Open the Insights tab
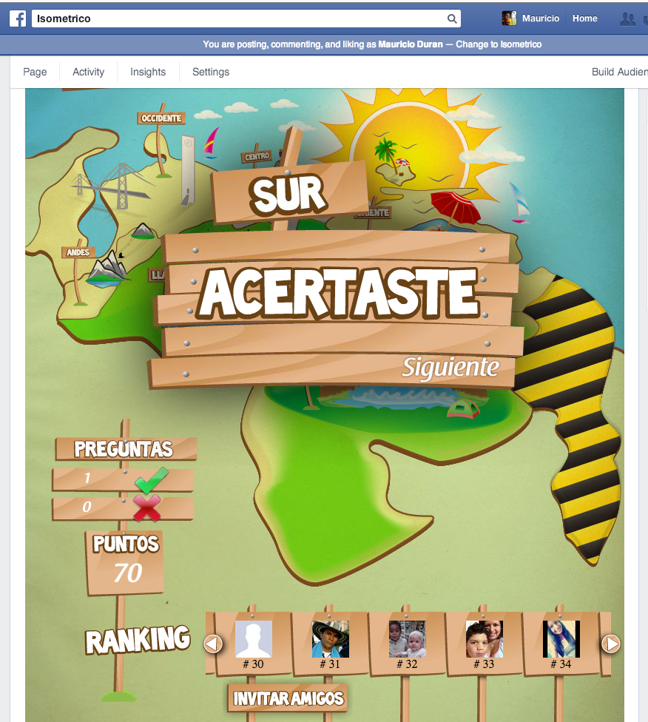The width and height of the screenshot is (648, 722). 148,72
